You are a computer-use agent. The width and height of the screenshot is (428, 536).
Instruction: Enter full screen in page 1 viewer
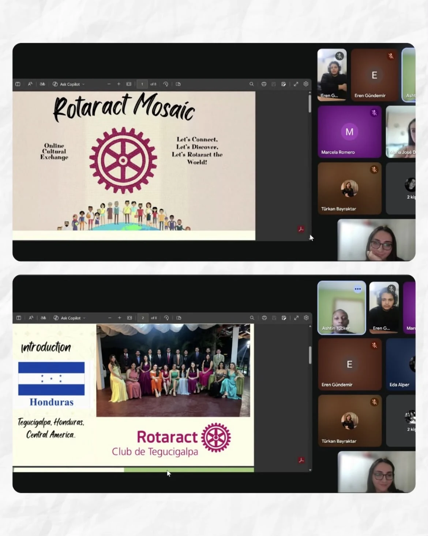296,84
